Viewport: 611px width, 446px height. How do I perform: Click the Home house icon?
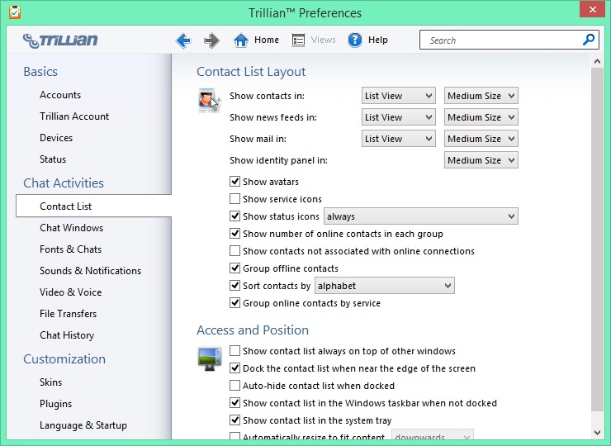point(241,40)
